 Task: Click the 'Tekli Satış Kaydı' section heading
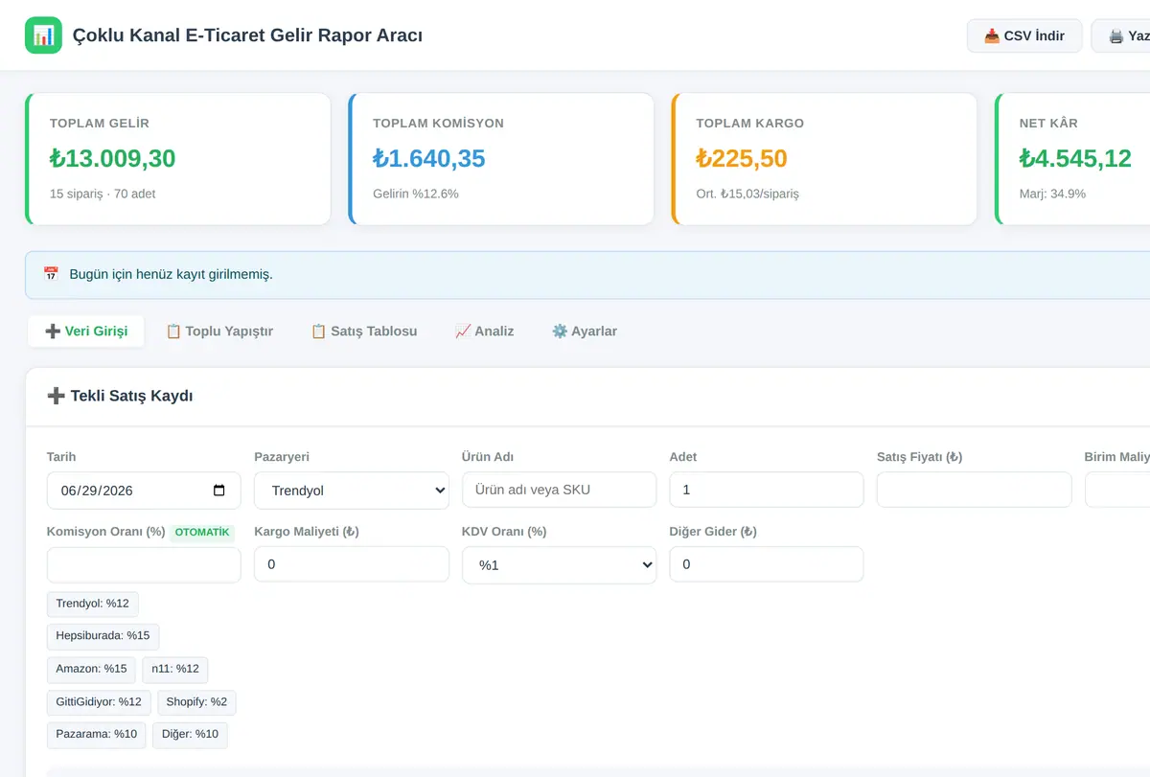point(120,396)
